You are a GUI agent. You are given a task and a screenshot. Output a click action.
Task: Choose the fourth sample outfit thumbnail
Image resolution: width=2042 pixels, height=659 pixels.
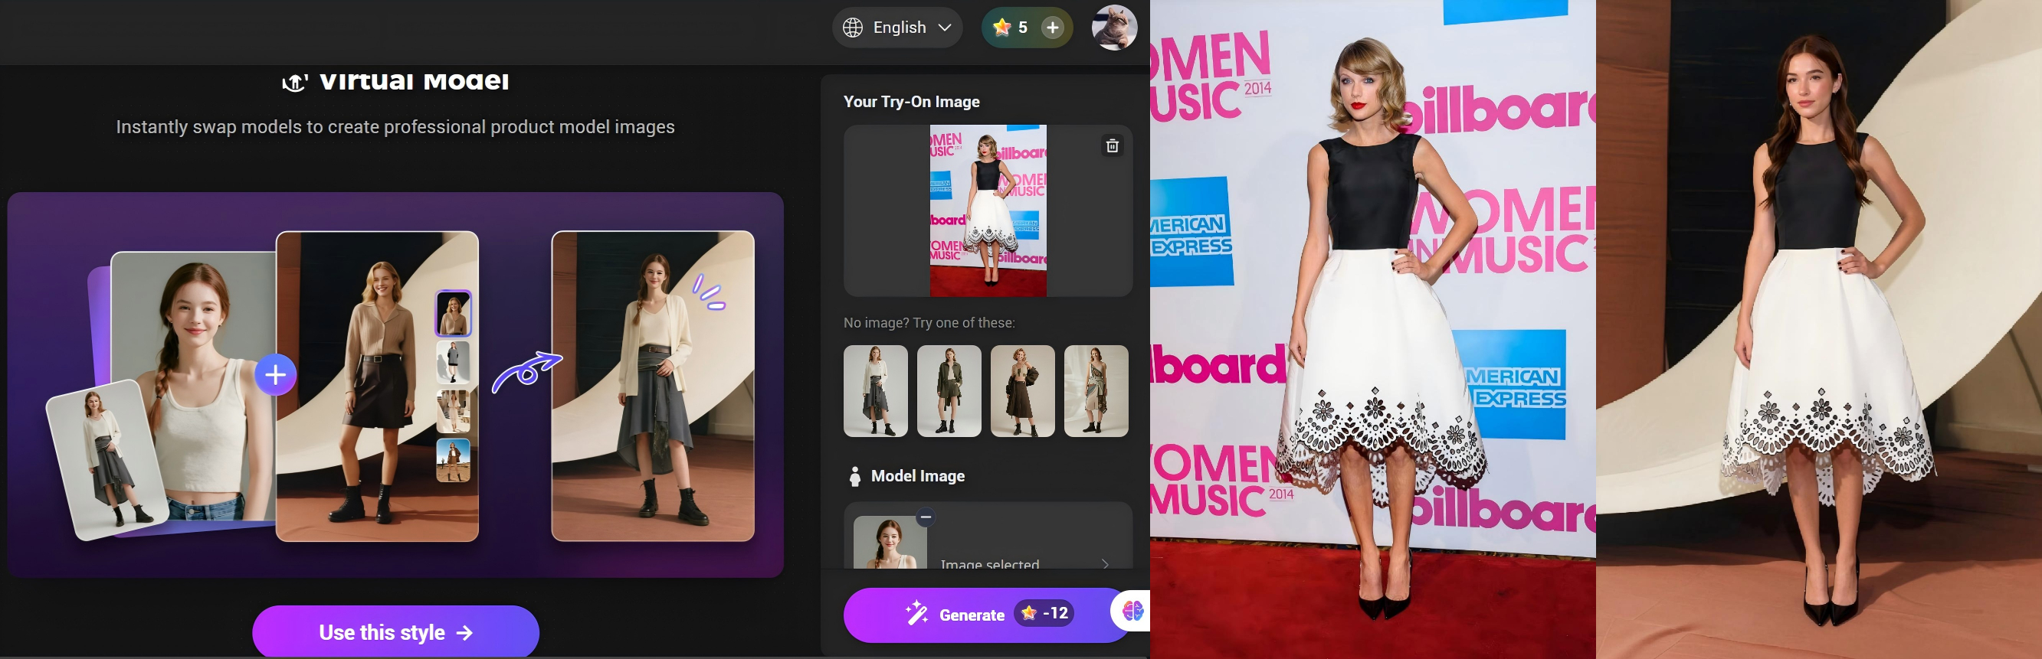pos(1096,391)
